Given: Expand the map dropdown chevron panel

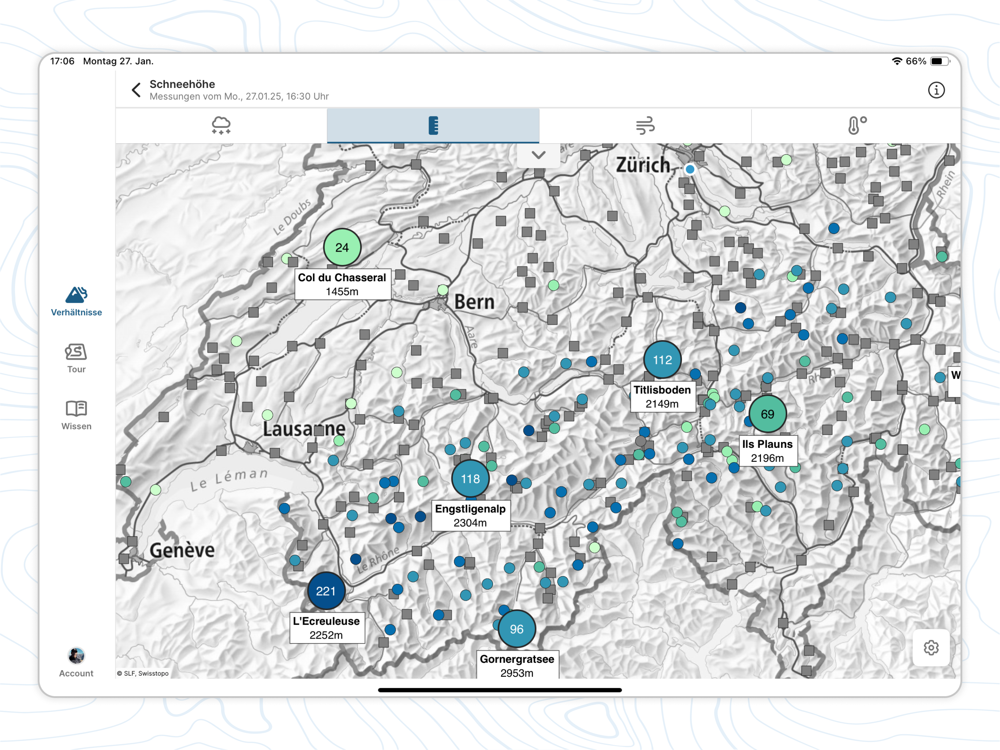Looking at the screenshot, I should coord(538,155).
